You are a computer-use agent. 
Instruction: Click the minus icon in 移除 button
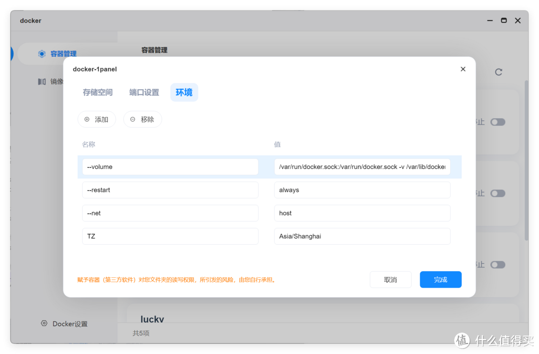coord(133,120)
